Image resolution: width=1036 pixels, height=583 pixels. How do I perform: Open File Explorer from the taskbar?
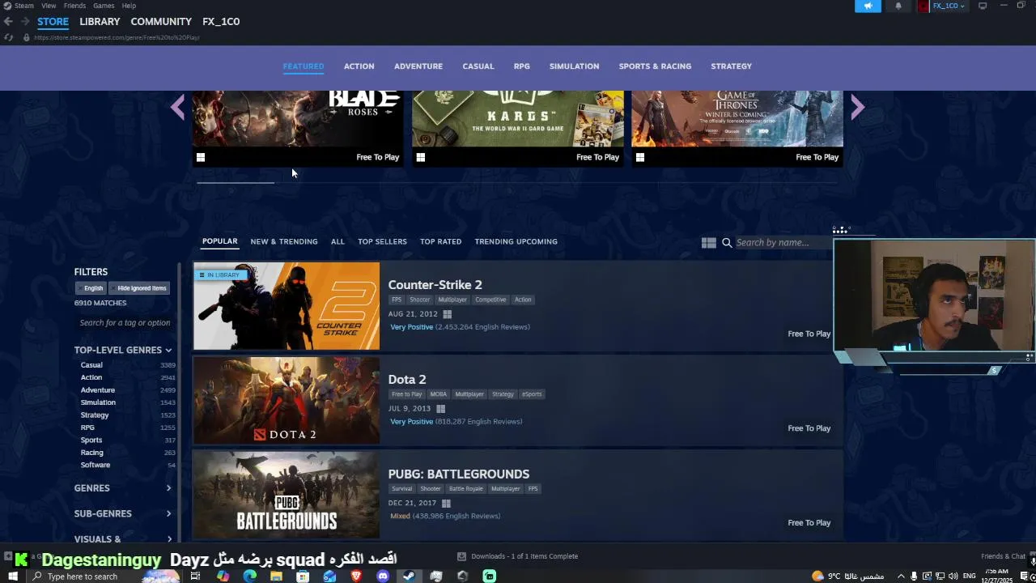276,577
